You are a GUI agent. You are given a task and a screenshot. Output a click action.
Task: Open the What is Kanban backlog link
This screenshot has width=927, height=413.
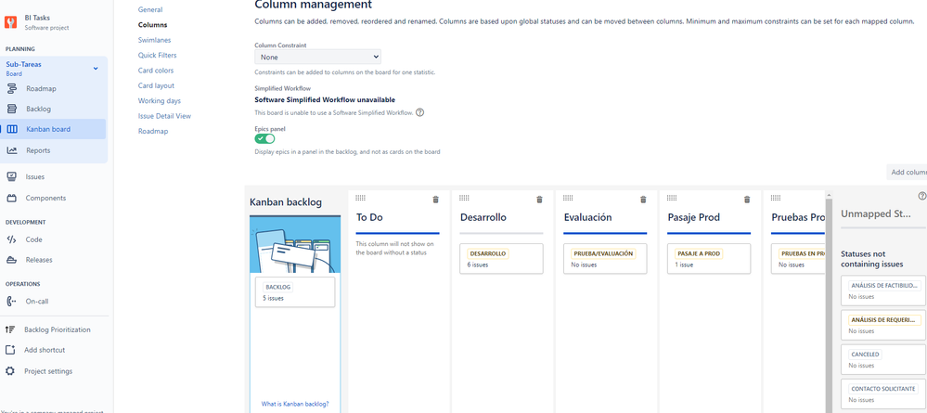[295, 404]
